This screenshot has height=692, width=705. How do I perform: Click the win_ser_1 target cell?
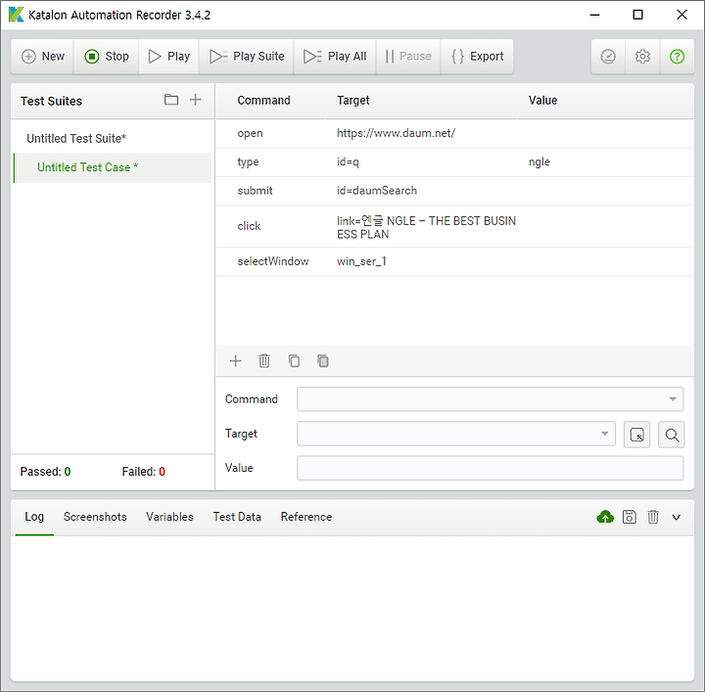(361, 261)
